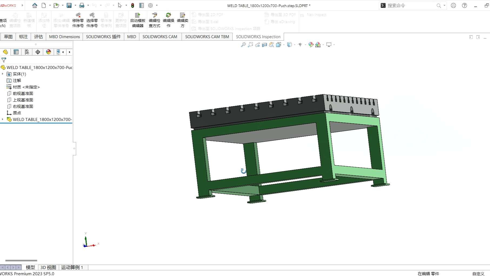Open dropdown arrow next to View Orientation

[x=284, y=45]
